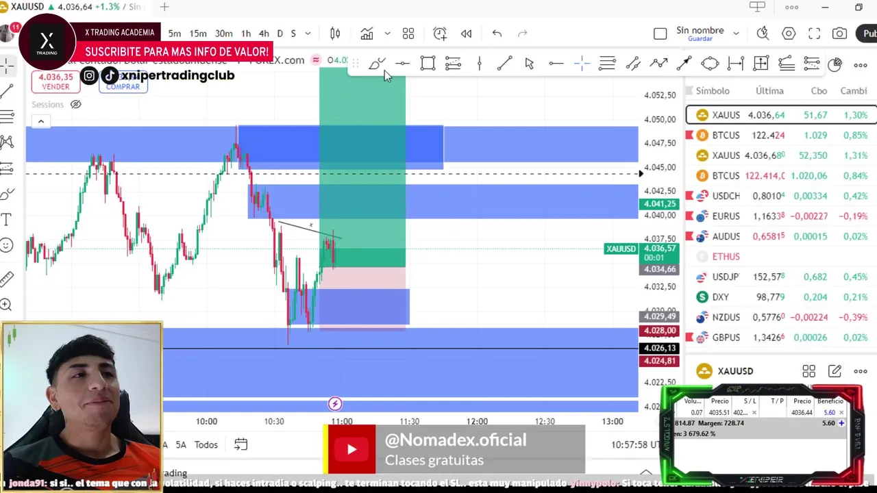Open the candlestick chart type selector
The width and height of the screenshot is (877, 493).
click(x=335, y=34)
